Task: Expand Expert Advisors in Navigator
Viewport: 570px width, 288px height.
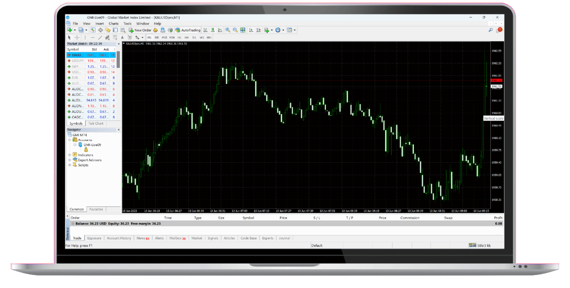Action: (69, 160)
